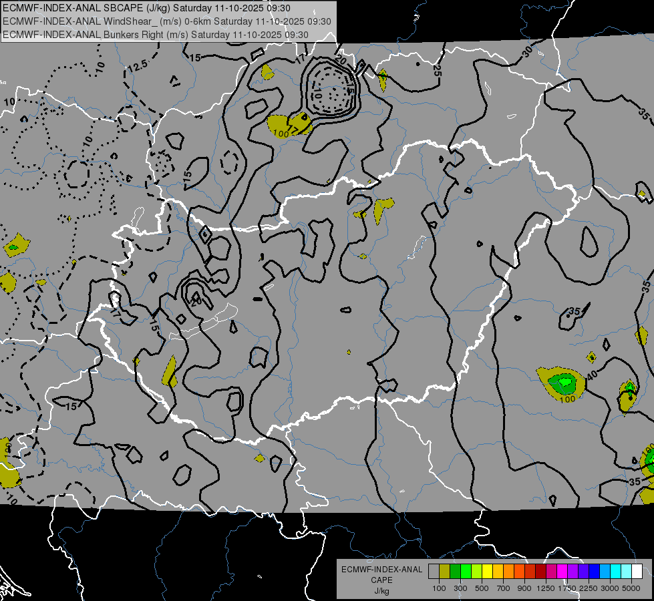Click the gray swatch in CAPE legend
The image size is (654, 601).
coord(434,571)
